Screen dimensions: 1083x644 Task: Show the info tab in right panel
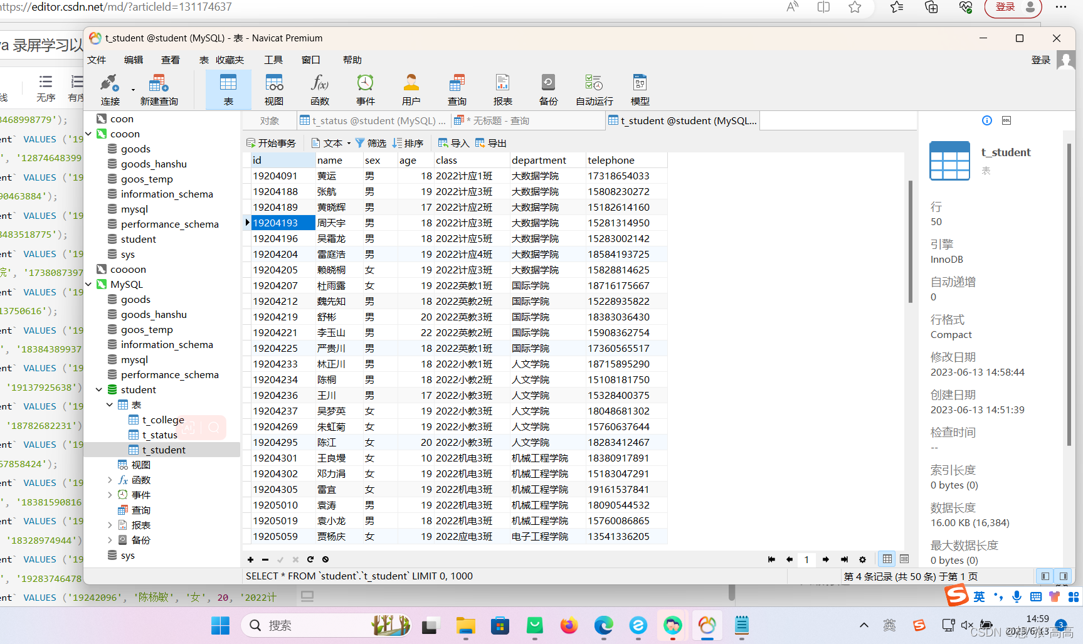click(x=987, y=120)
